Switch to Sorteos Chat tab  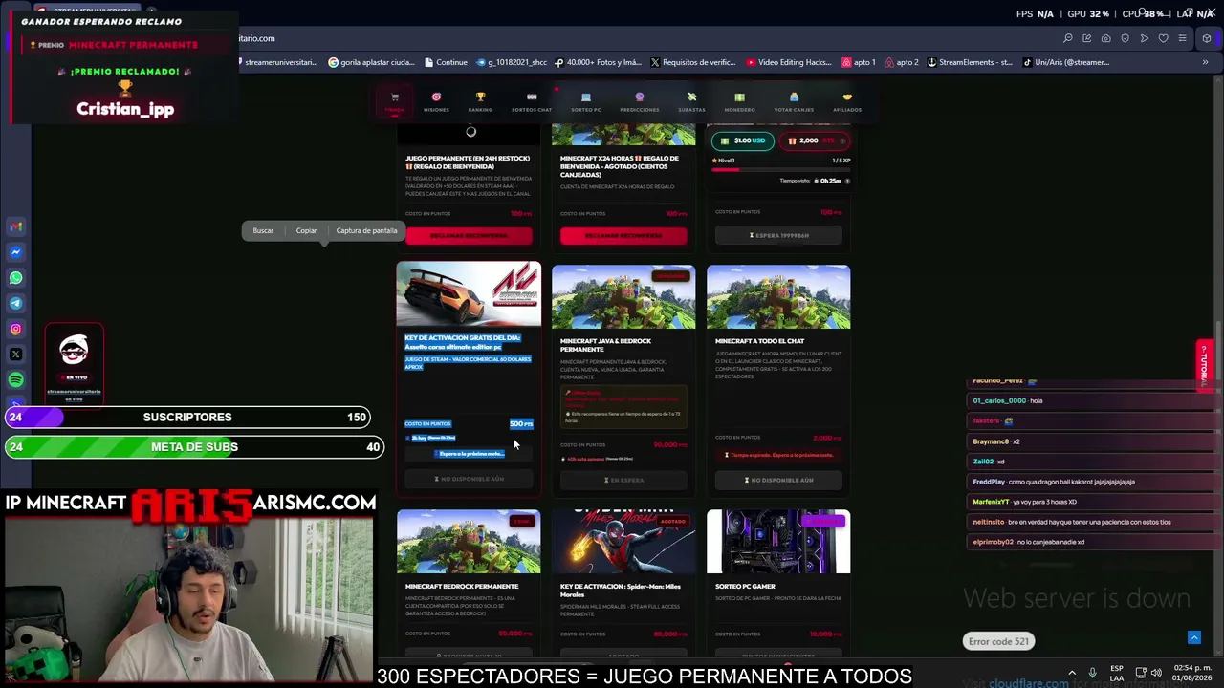pyautogui.click(x=532, y=101)
